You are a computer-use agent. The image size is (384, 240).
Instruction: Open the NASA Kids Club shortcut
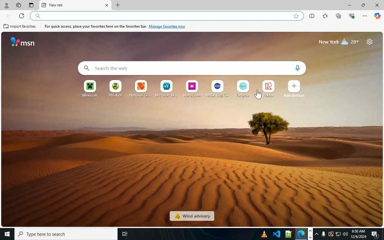click(x=217, y=89)
